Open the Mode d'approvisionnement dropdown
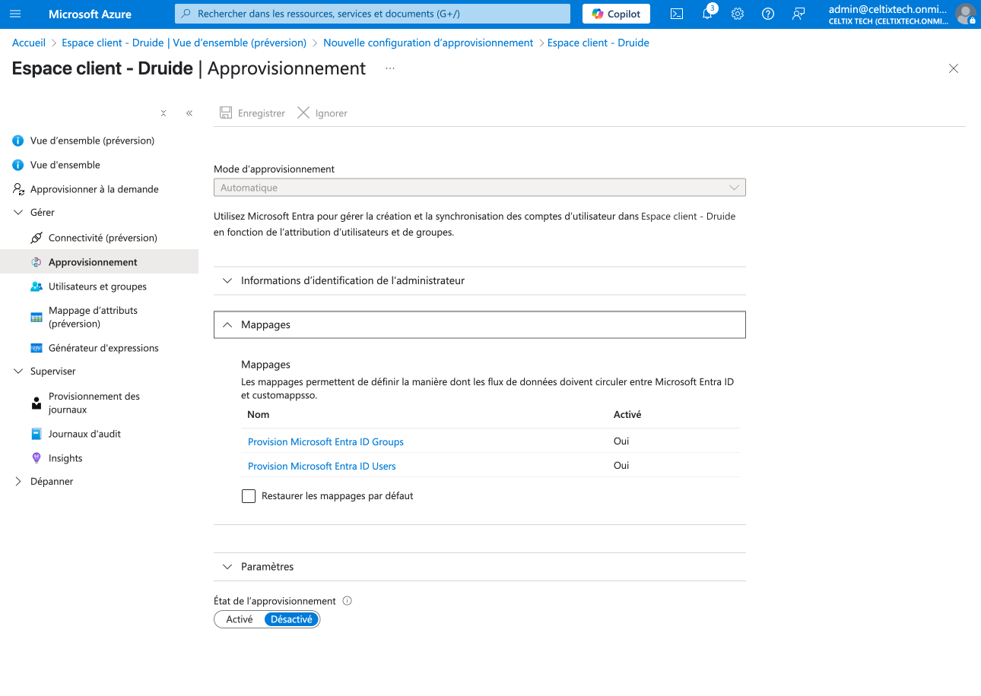 pyautogui.click(x=479, y=188)
